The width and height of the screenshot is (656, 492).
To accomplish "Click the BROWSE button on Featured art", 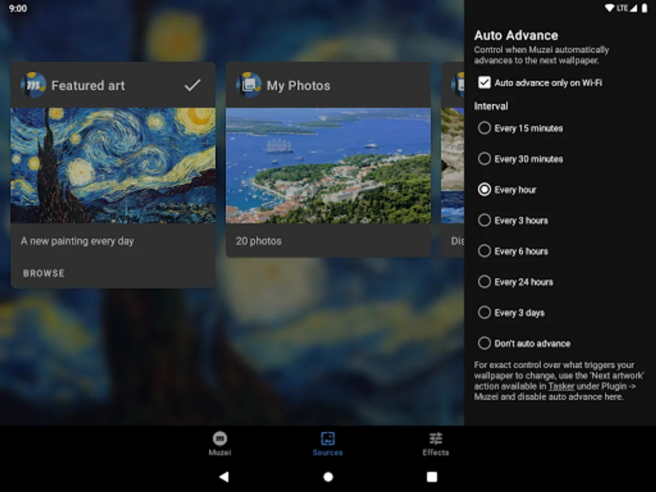I will [x=44, y=273].
